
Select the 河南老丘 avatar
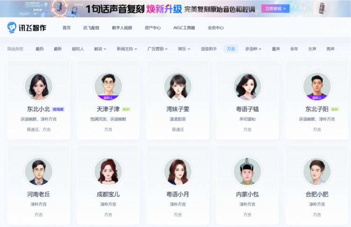coord(38,171)
